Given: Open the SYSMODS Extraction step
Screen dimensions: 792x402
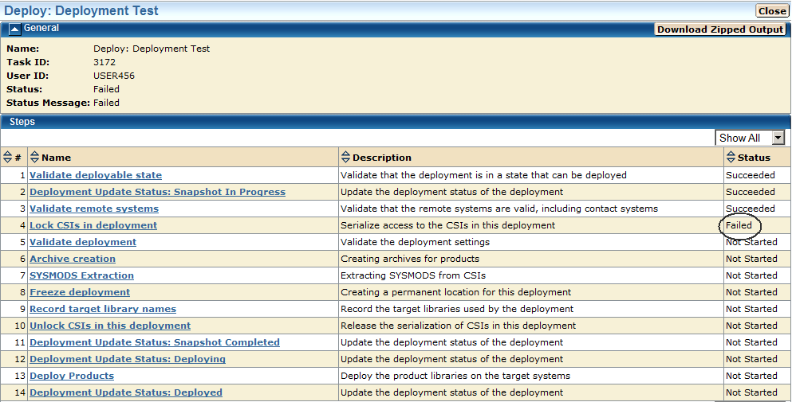Looking at the screenshot, I should pyautogui.click(x=82, y=275).
